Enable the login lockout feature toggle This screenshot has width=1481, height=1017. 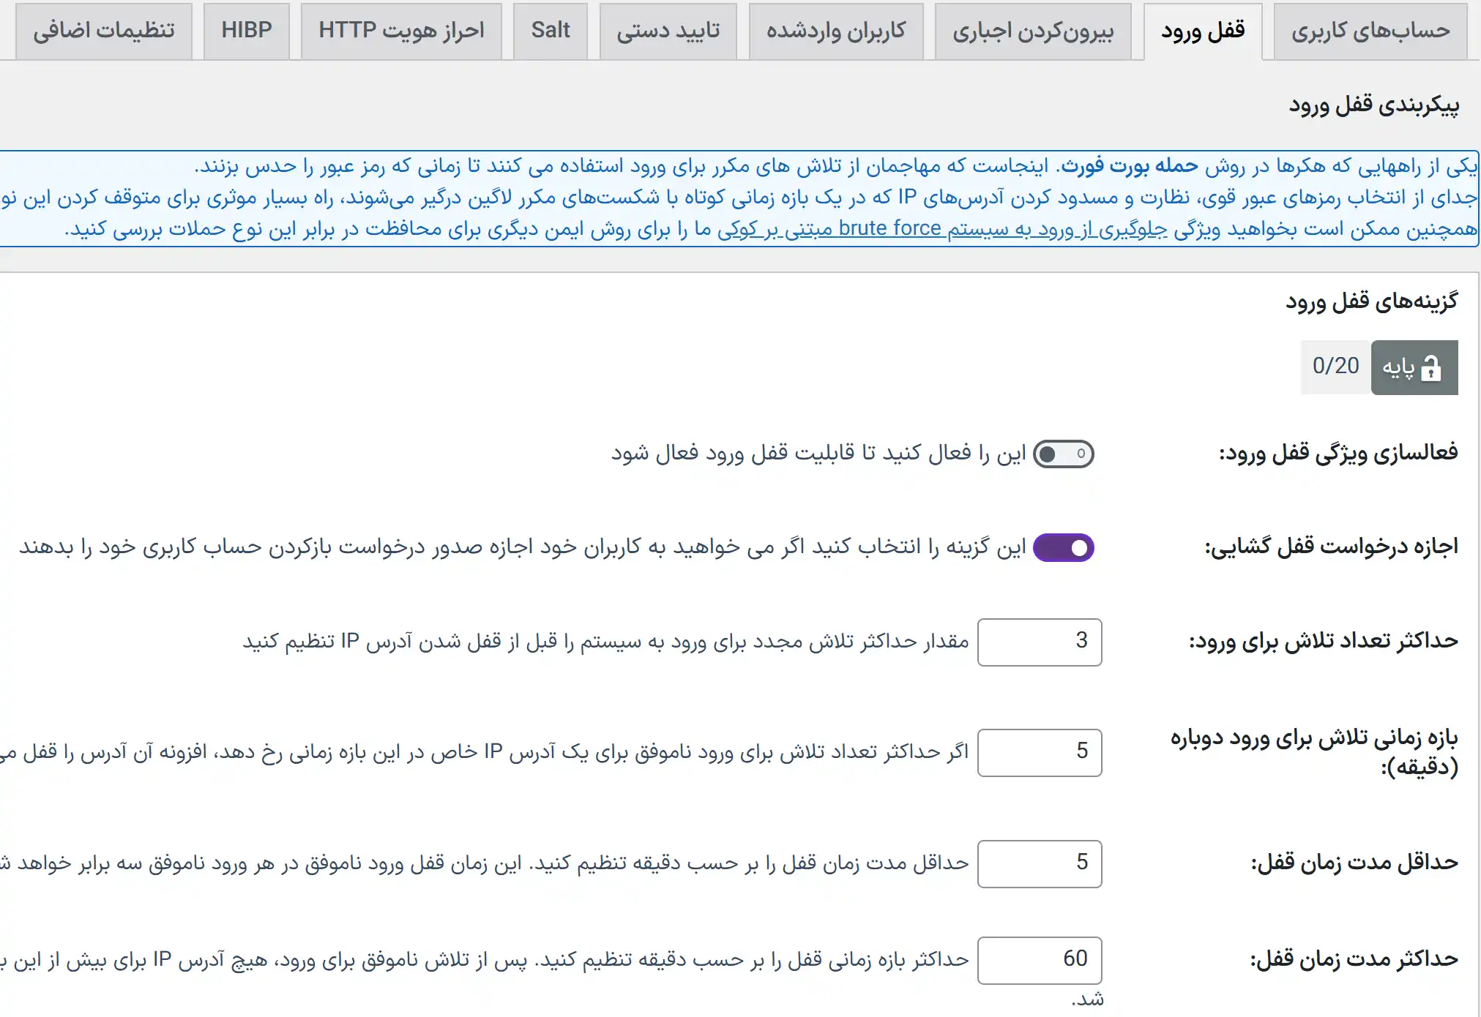[1063, 454]
